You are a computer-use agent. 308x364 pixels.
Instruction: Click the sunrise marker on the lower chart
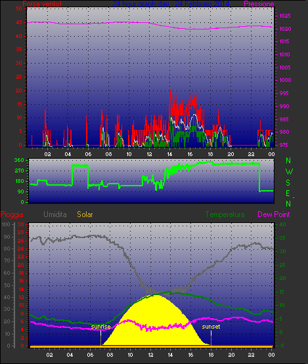point(100,327)
